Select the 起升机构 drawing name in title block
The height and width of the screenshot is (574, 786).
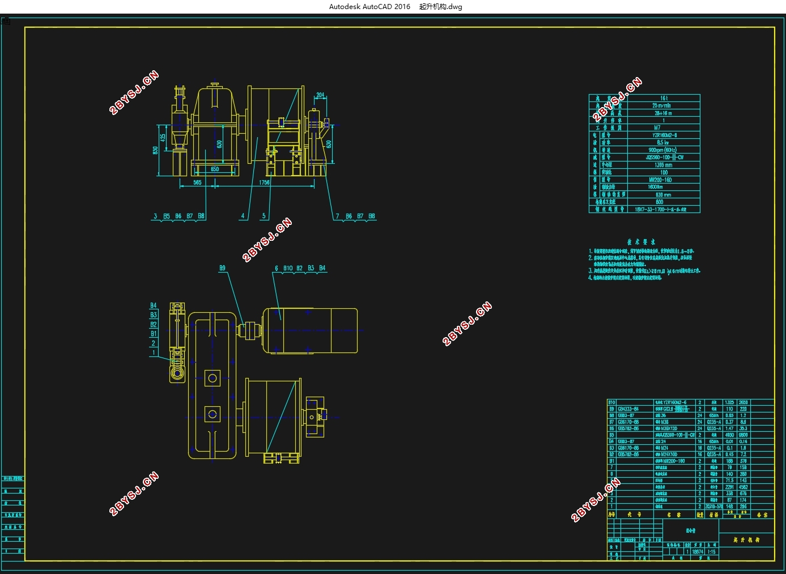pyautogui.click(x=746, y=540)
